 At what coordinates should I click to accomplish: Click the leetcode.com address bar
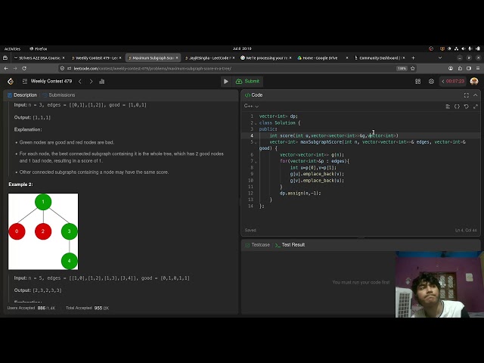click(x=228, y=68)
